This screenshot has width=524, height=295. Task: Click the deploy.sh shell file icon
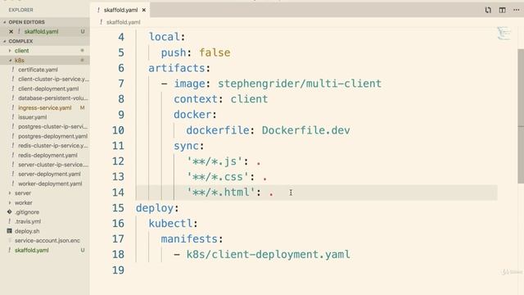[x=9, y=231]
